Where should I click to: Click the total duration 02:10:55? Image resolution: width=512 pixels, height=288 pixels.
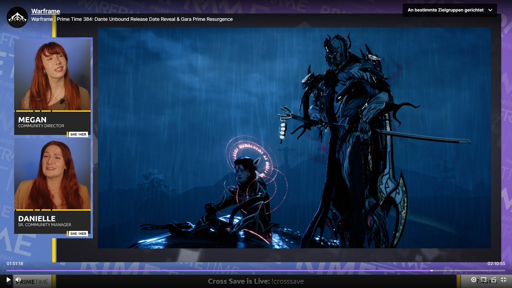[x=497, y=264]
